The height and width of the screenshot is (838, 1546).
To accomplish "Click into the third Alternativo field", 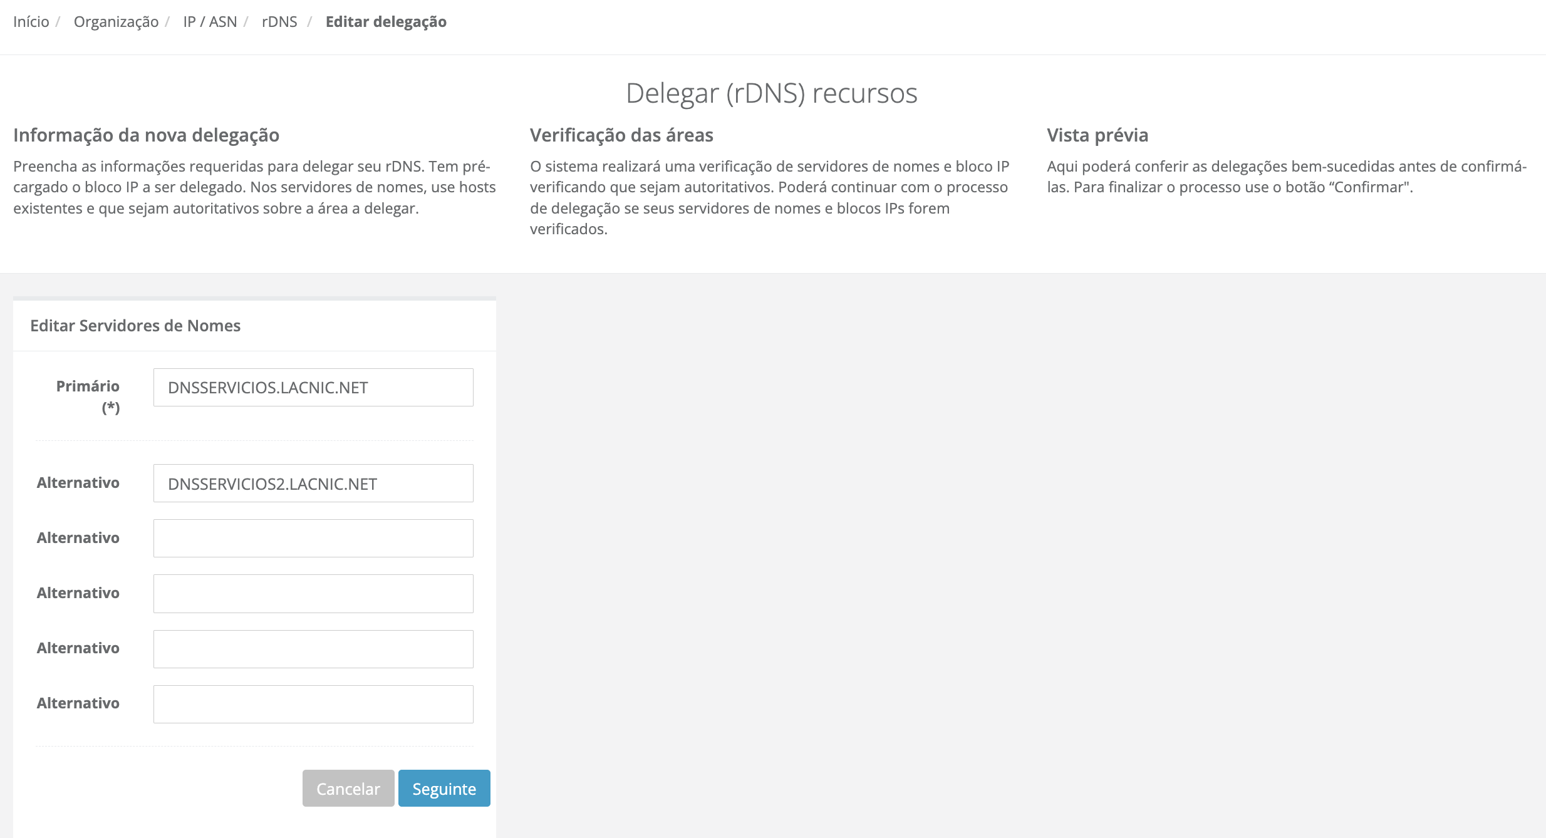I will (313, 594).
